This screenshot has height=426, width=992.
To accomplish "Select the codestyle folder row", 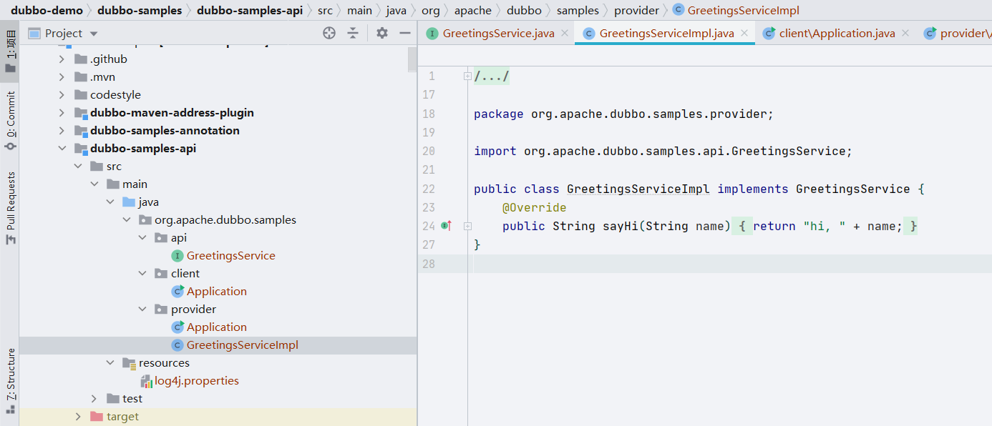I will click(218, 94).
